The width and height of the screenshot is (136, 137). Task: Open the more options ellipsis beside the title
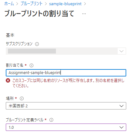tap(84, 14)
